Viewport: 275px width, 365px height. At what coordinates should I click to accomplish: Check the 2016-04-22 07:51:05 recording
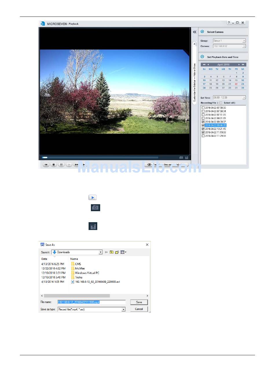click(x=203, y=115)
